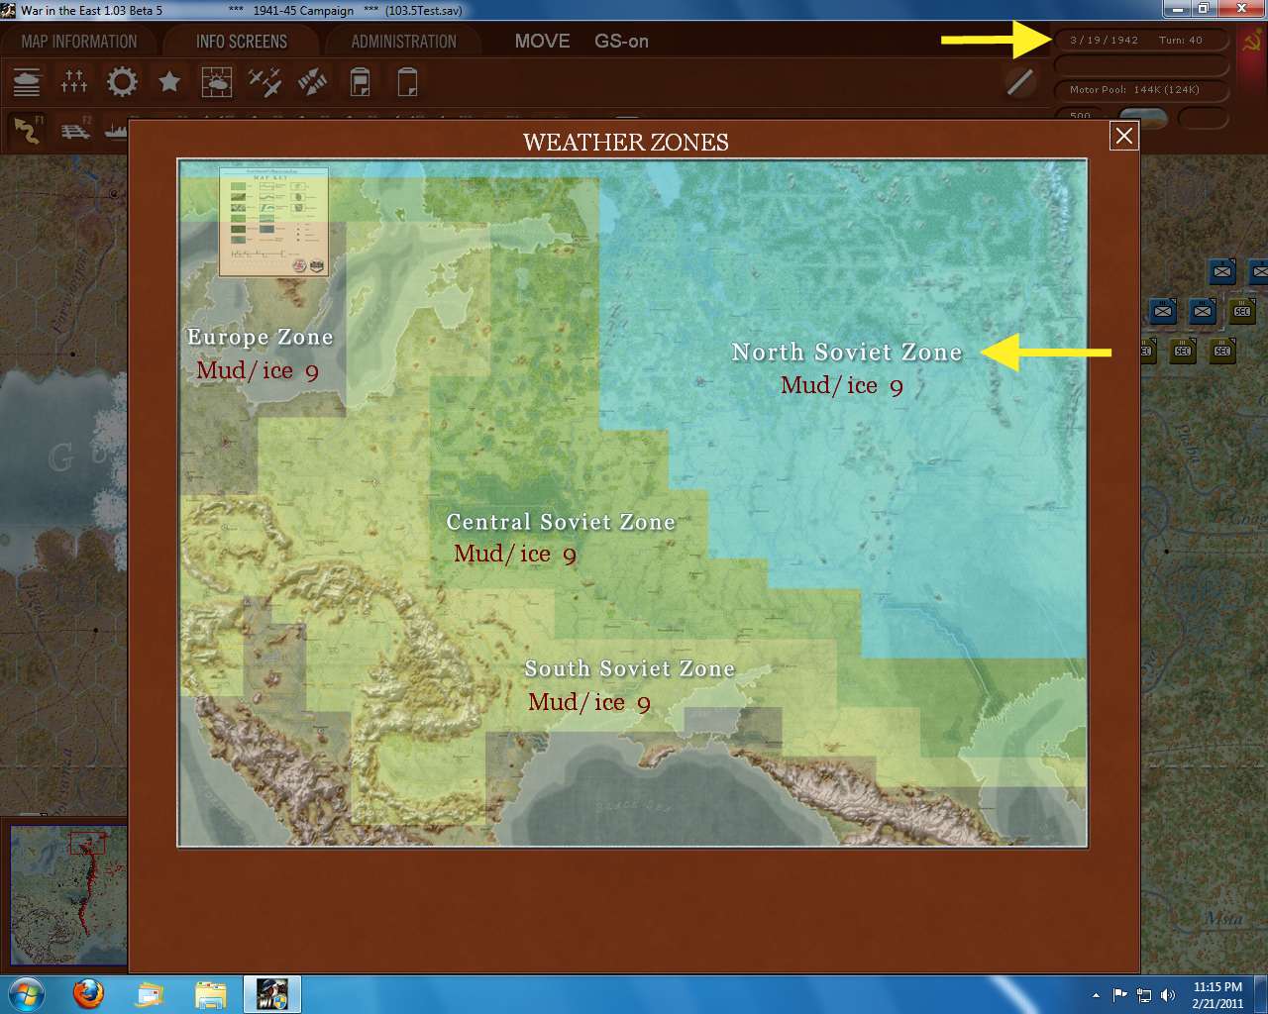Click the strategic minimap thumbnail

click(x=67, y=896)
